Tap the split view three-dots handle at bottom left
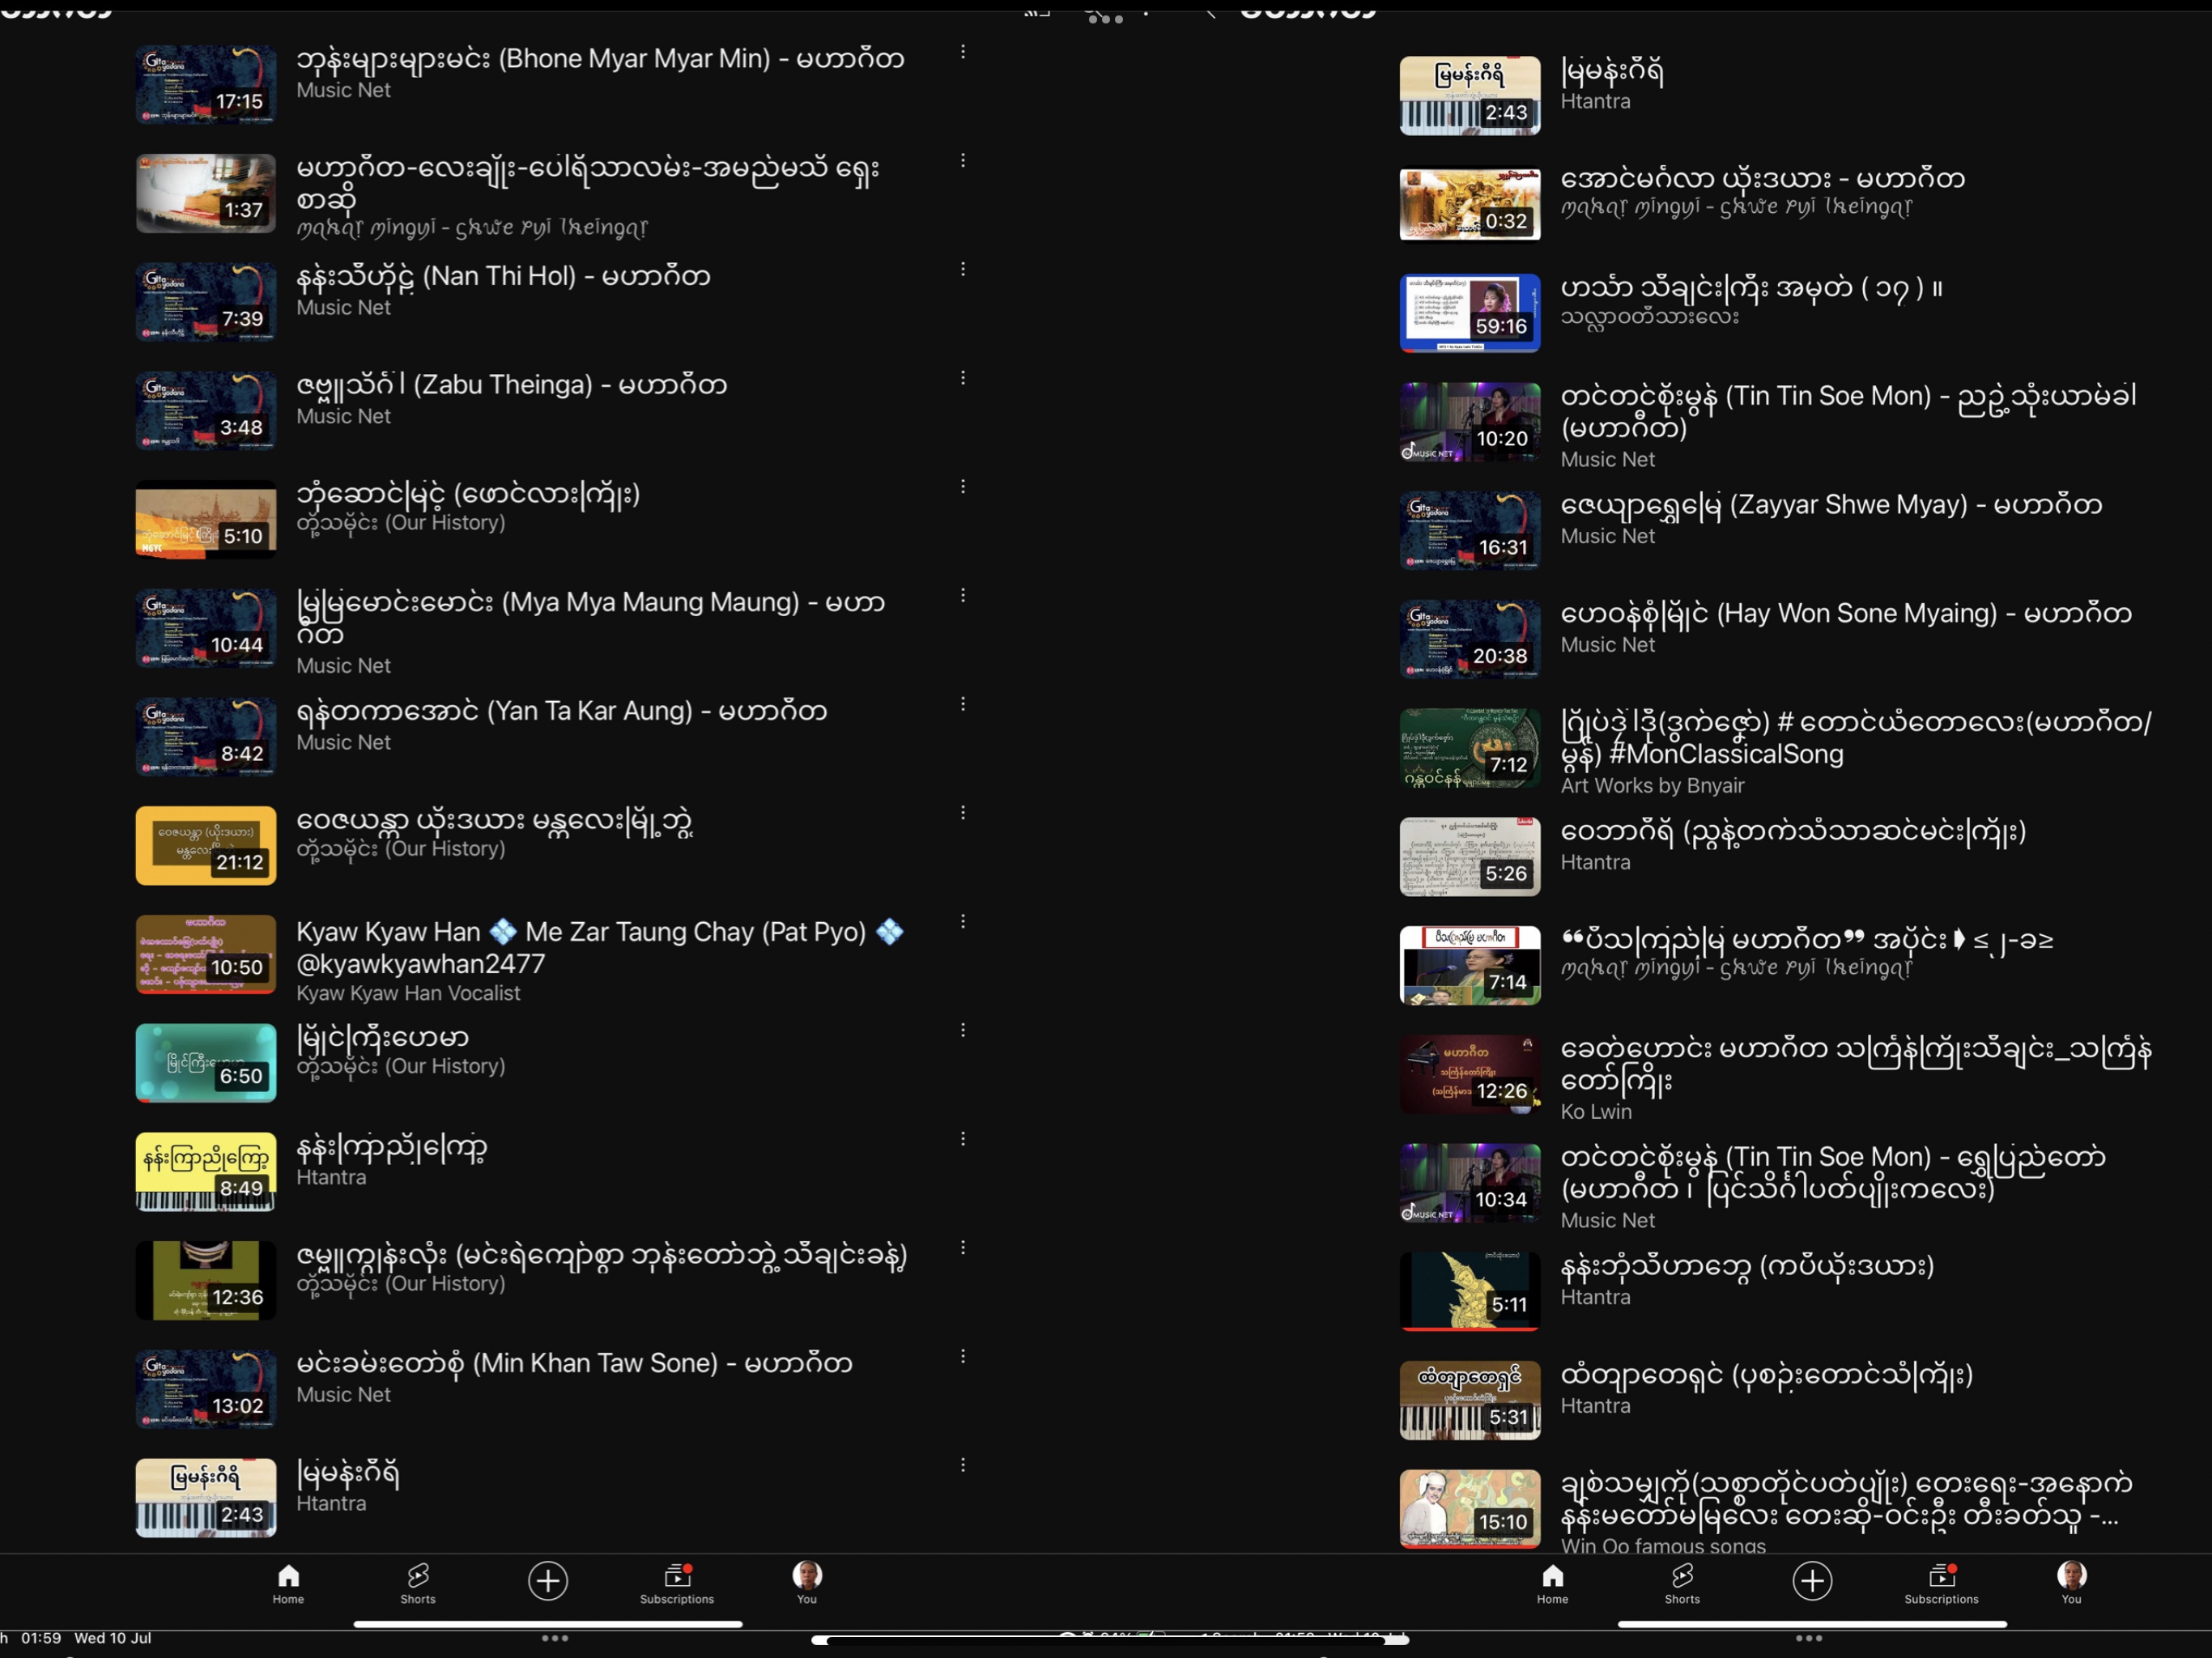The image size is (2212, 1658). [555, 1638]
